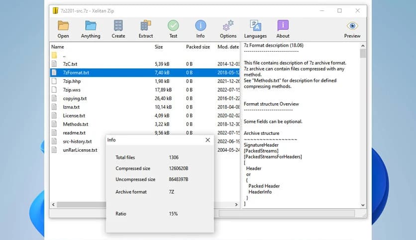Click '[PackedStreamsForHeaders]' line in preview
416x240 pixels.
pos(273,157)
